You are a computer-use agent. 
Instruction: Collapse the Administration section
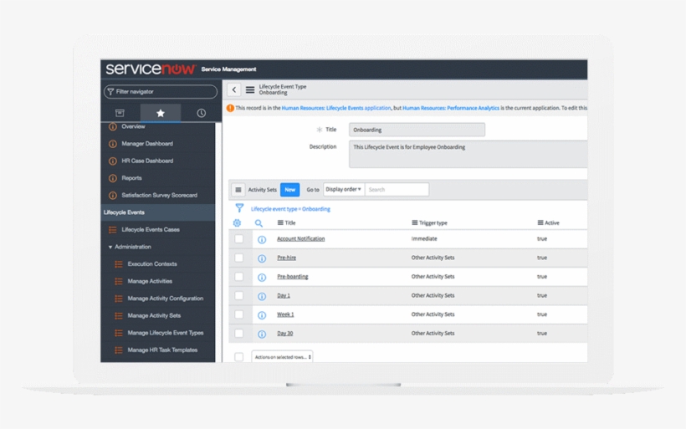pos(130,247)
